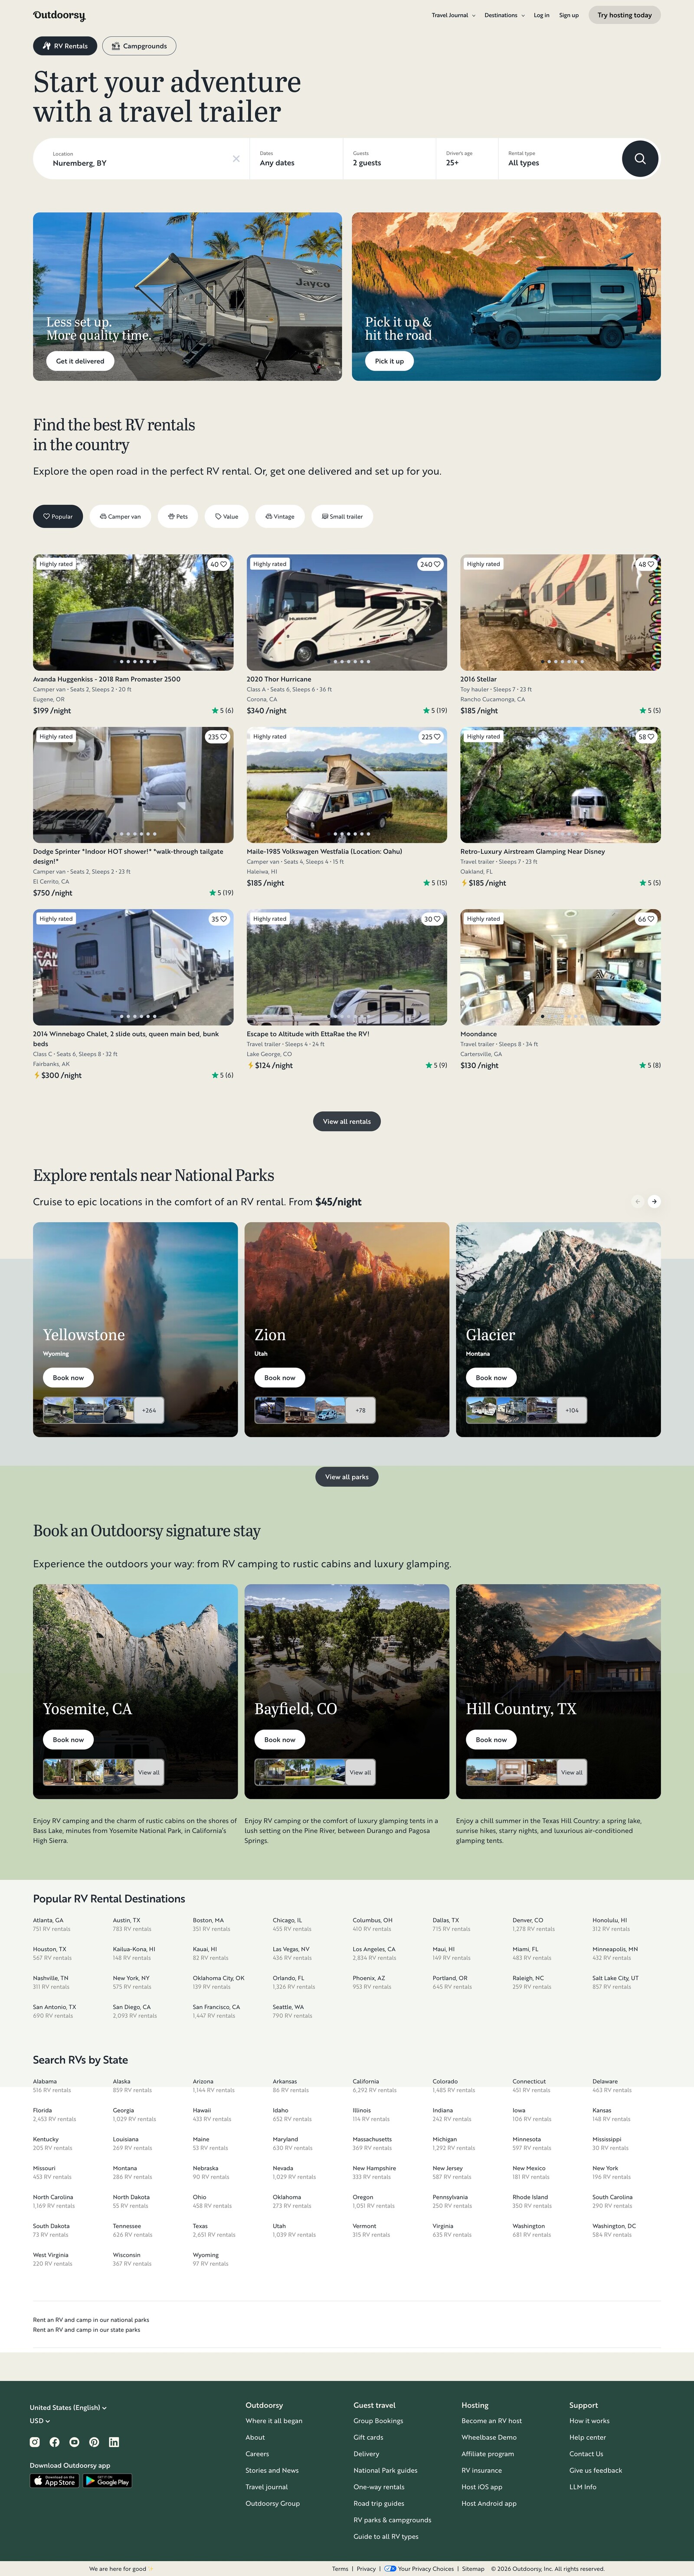The height and width of the screenshot is (2576, 694).
Task: Save the 1985 Volkswagen Westfalia listing
Action: (x=430, y=737)
